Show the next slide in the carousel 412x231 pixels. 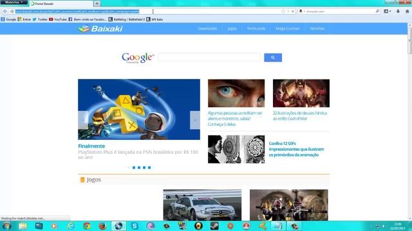(x=195, y=120)
